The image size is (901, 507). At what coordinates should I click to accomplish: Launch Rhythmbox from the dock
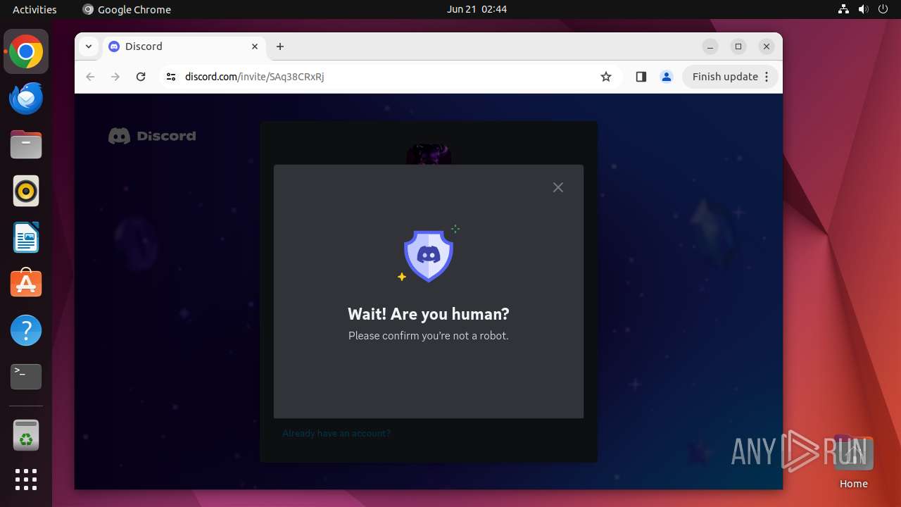(26, 191)
